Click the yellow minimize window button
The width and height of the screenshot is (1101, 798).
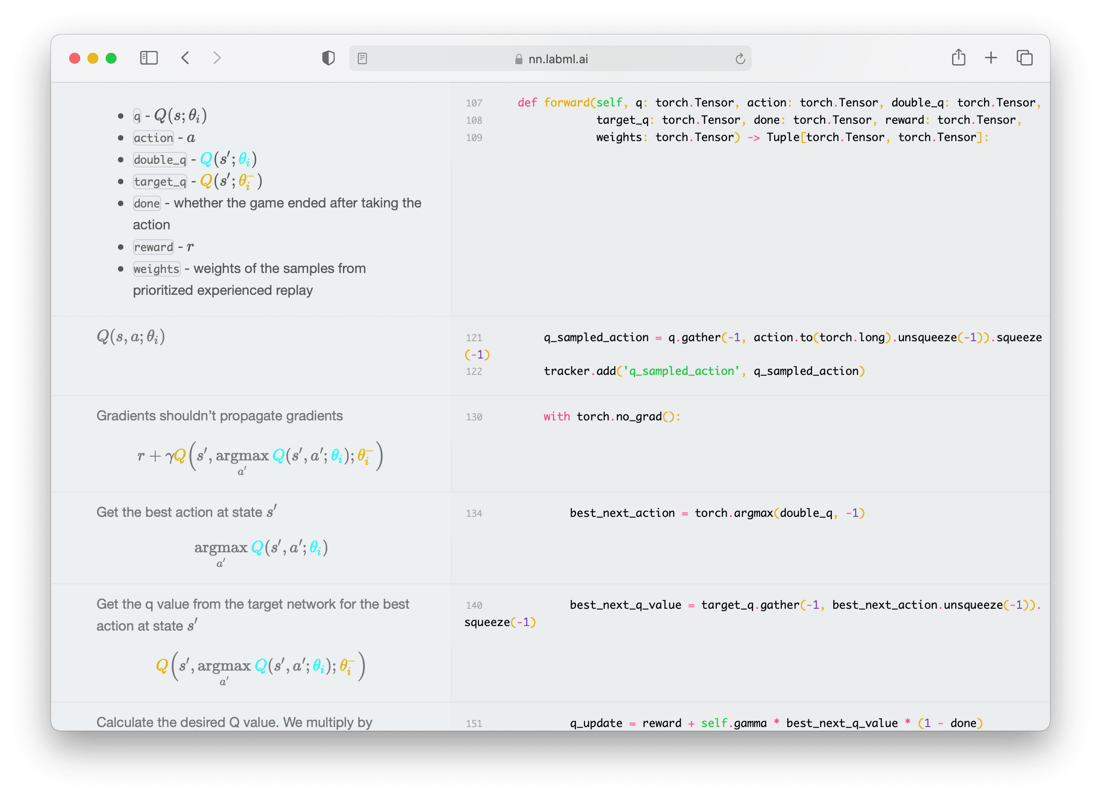93,59
